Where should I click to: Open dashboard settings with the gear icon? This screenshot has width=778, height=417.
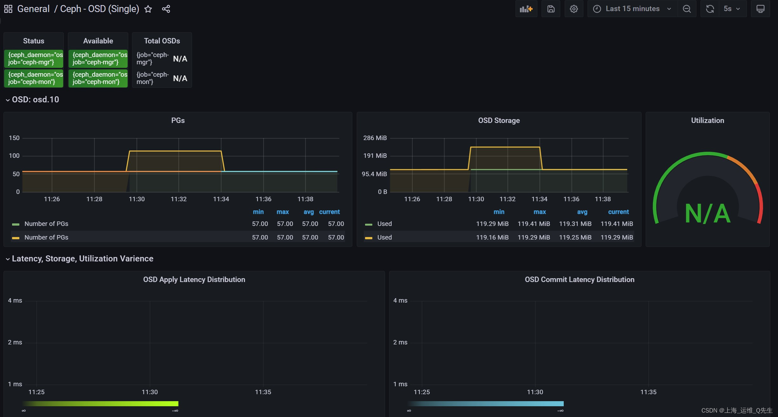pos(574,9)
